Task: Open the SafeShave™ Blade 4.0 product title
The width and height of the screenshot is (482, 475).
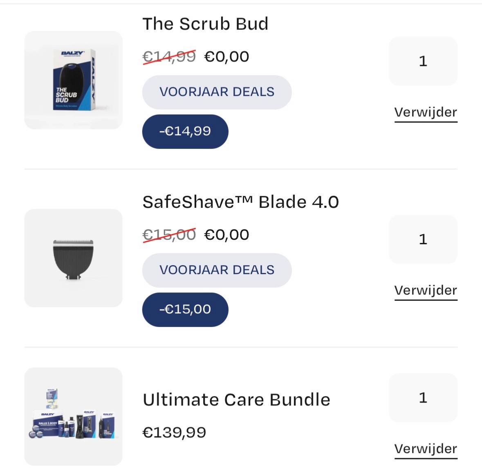Action: [241, 201]
